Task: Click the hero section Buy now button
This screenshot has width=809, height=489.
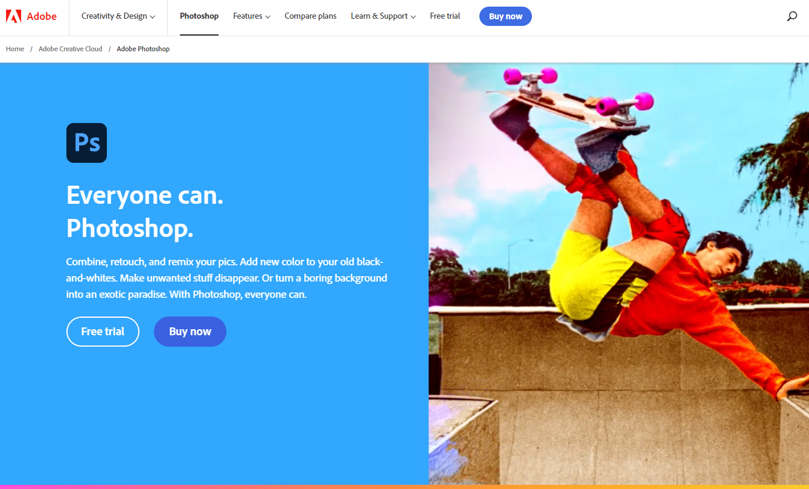Action: coord(190,332)
